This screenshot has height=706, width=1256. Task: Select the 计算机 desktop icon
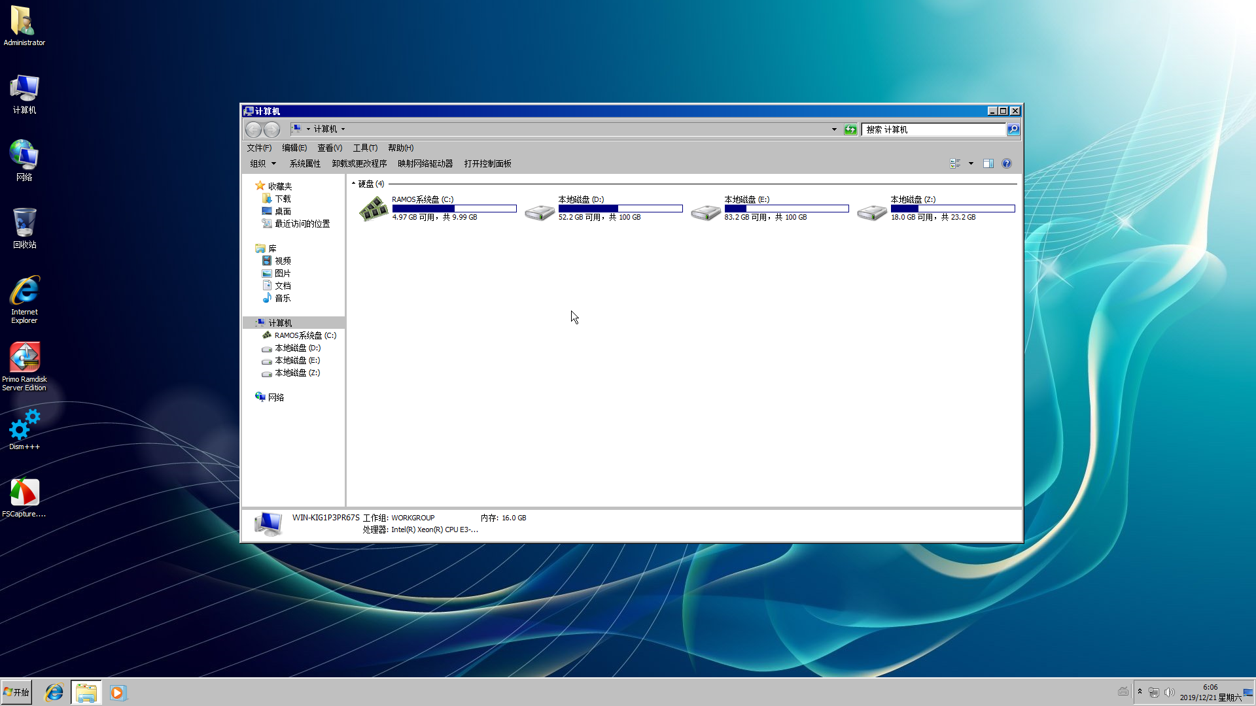[24, 94]
